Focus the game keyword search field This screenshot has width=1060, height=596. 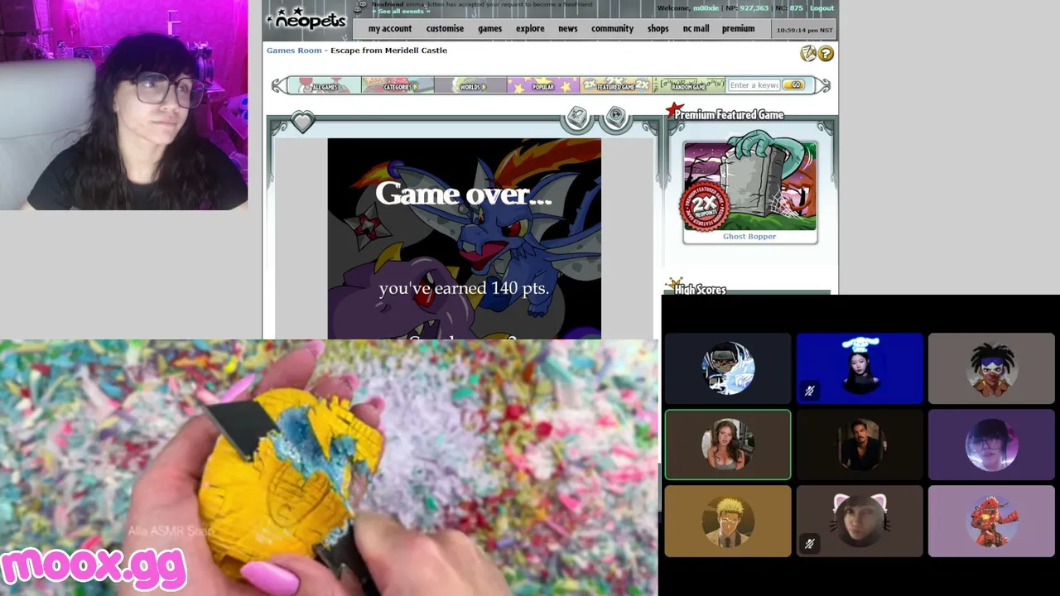coord(754,85)
